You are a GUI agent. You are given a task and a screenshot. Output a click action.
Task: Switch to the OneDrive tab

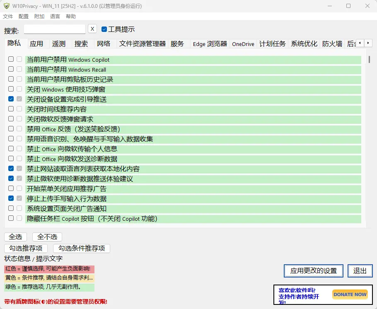click(x=243, y=44)
